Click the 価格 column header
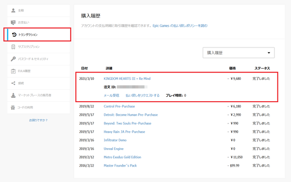Viewport: 291px width, 182px height. pos(232,68)
